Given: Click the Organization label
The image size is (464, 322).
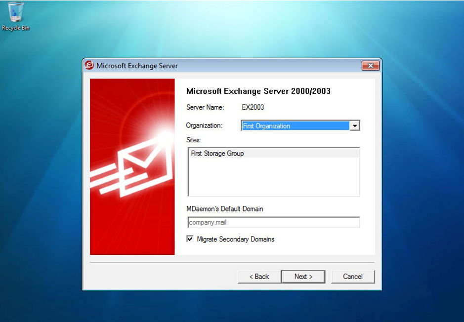Looking at the screenshot, I should pyautogui.click(x=204, y=125).
